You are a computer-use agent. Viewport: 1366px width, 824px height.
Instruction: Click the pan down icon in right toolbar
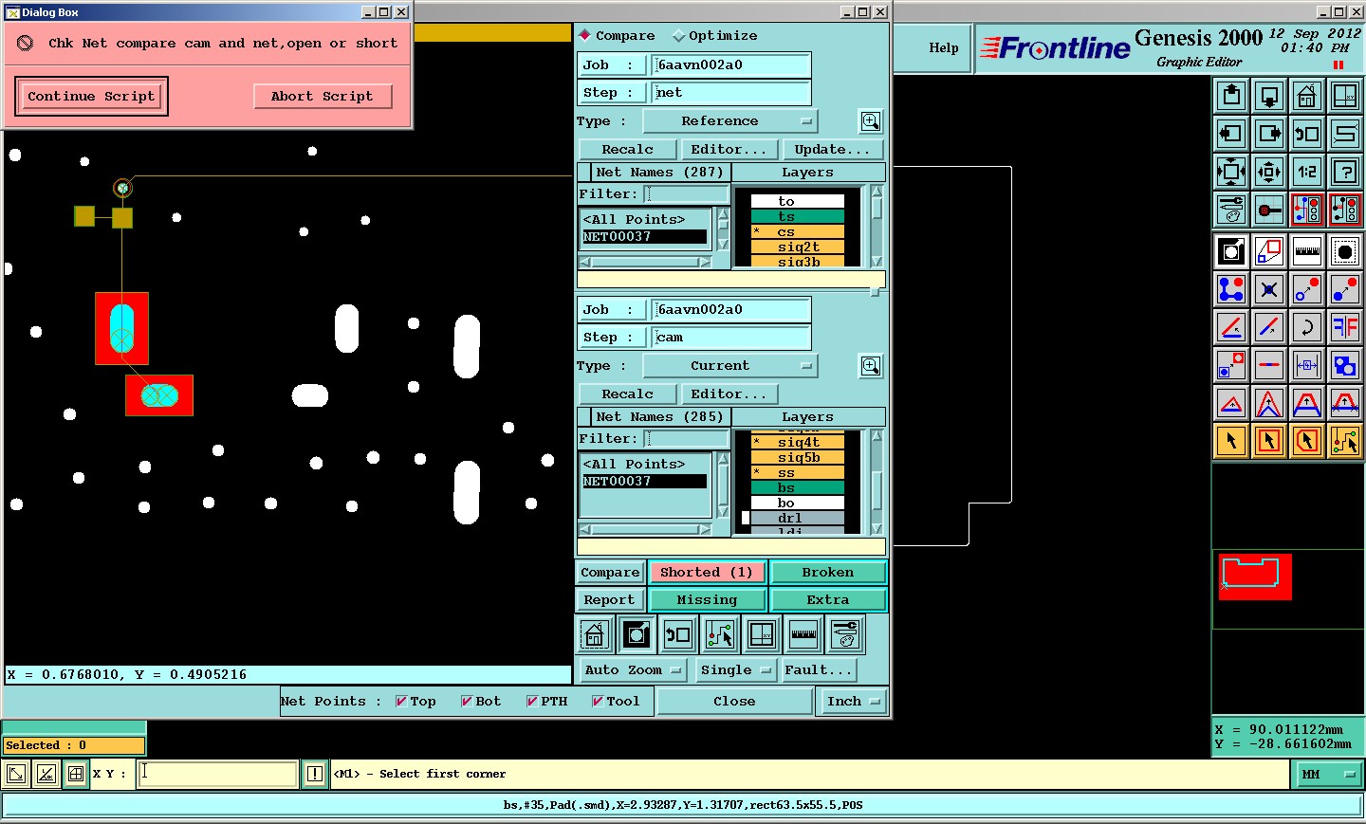(1269, 96)
